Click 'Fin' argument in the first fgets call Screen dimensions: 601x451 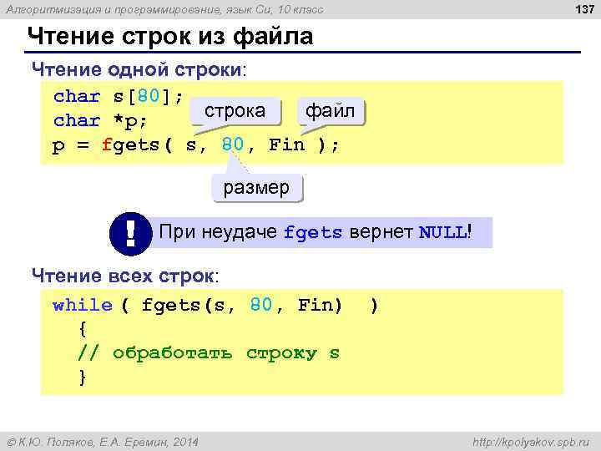pyautogui.click(x=286, y=145)
